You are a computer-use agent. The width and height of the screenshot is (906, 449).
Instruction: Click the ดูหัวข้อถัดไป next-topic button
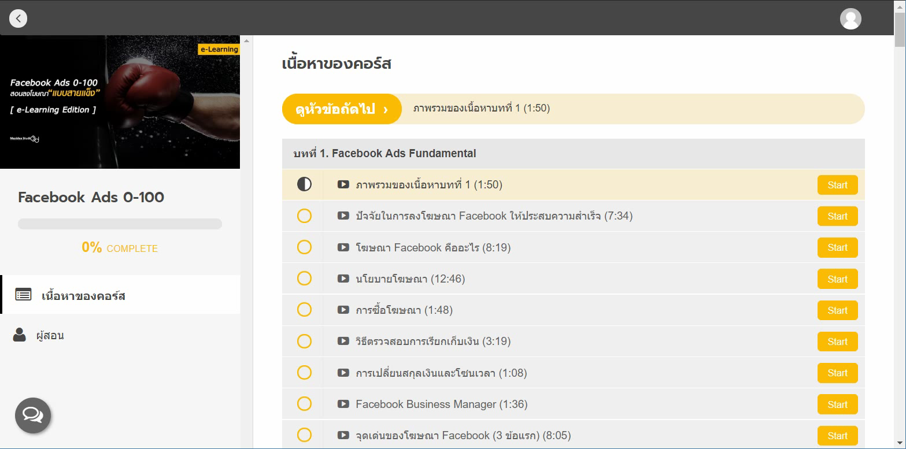tap(342, 109)
